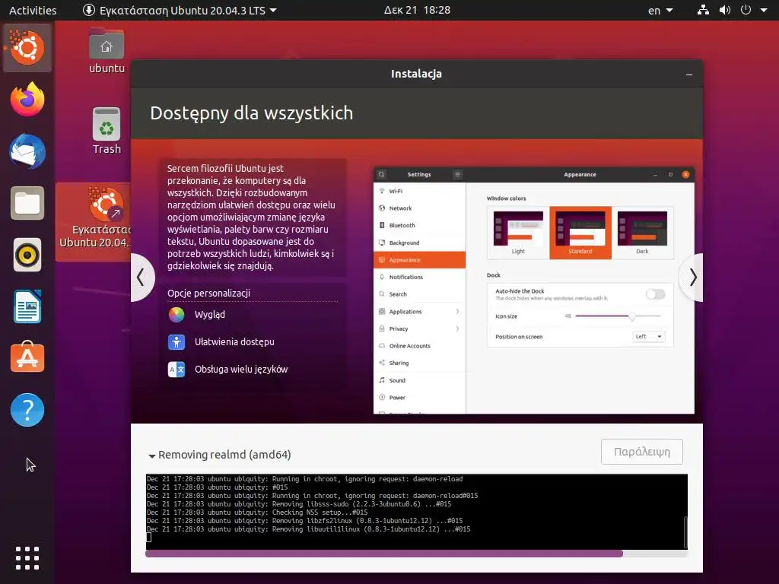Click the Ułatwienia dostępu accessibility icon

click(176, 342)
